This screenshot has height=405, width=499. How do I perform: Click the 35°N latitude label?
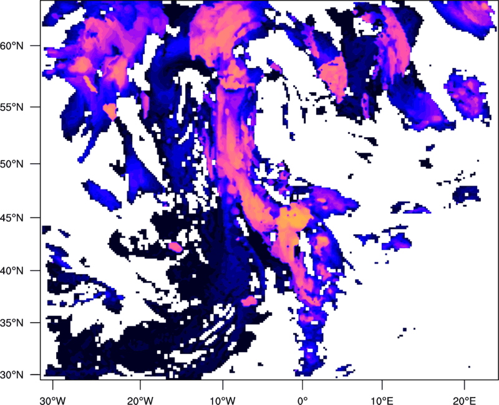click(12, 323)
